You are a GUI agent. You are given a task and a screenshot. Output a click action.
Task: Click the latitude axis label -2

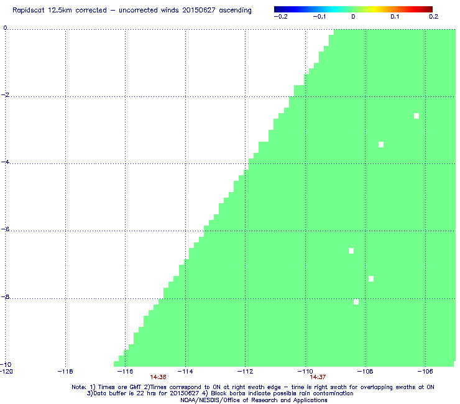coord(5,95)
